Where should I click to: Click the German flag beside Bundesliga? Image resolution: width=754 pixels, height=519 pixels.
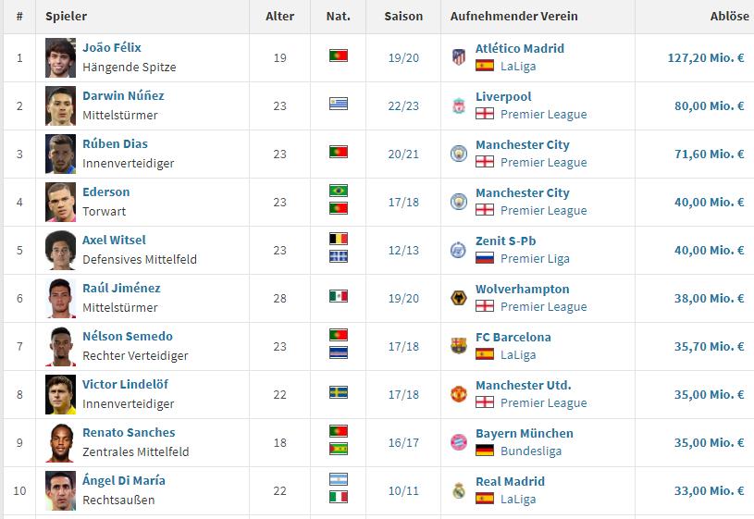[484, 451]
